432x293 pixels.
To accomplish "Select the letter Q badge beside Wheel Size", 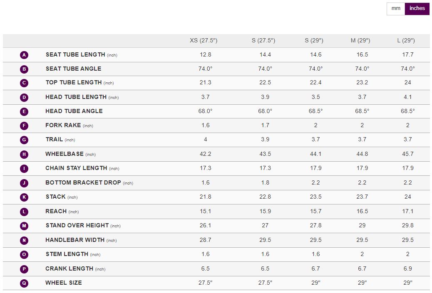I will (24, 283).
